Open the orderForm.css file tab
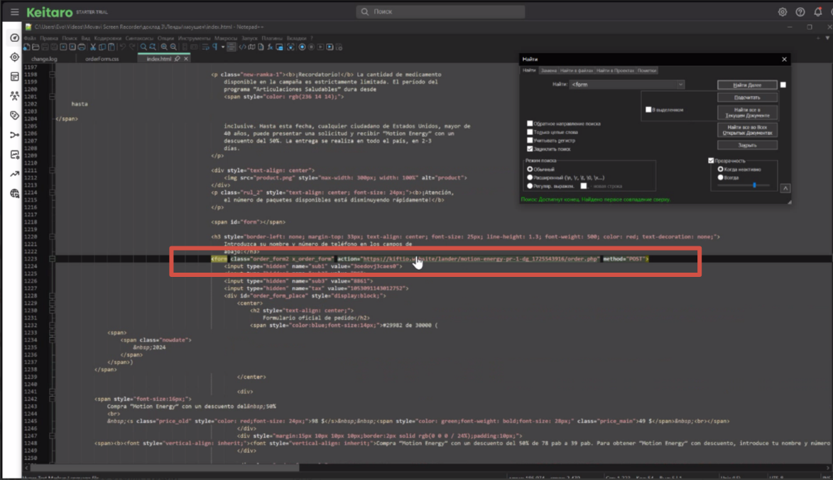The height and width of the screenshot is (480, 833). (x=102, y=59)
